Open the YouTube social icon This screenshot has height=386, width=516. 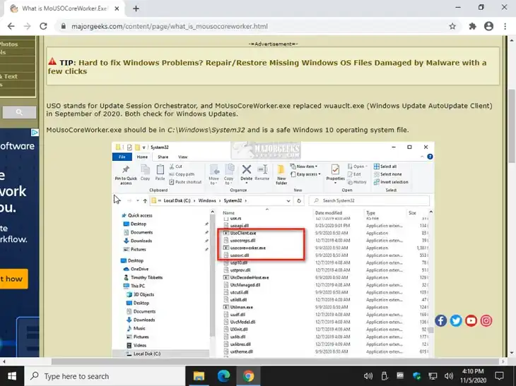coord(471,320)
